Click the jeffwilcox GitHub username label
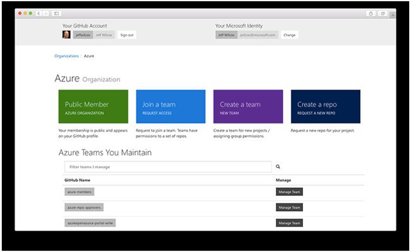Viewport: 411px width, 252px height. click(x=83, y=35)
